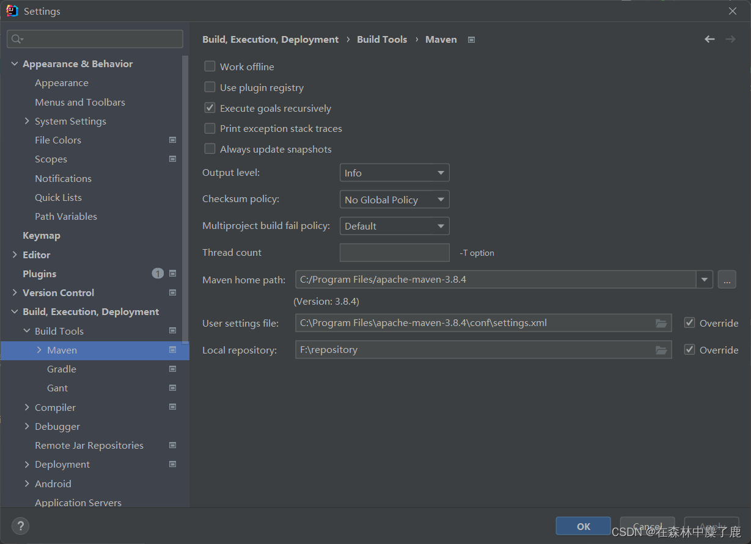
Task: Browse folder for User settings file
Action: pyautogui.click(x=661, y=323)
